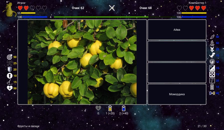Use the spiral vortex ability

tap(212, 62)
